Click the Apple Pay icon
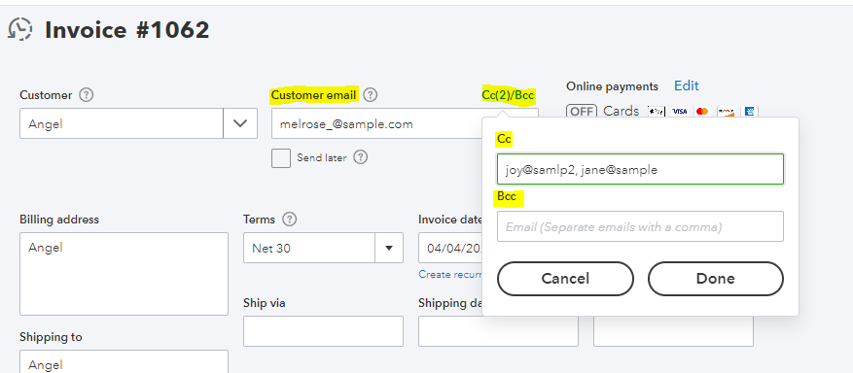Image resolution: width=853 pixels, height=373 pixels. (657, 112)
